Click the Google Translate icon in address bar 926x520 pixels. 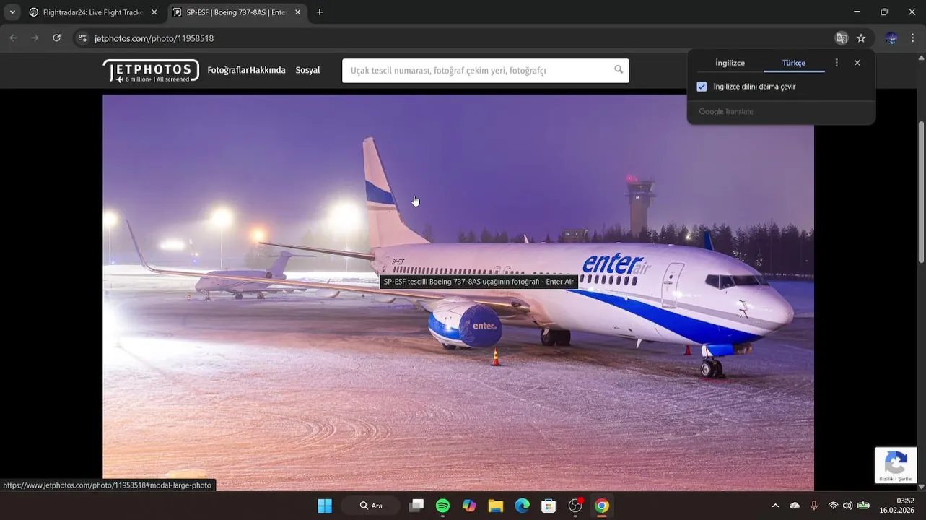tap(841, 38)
